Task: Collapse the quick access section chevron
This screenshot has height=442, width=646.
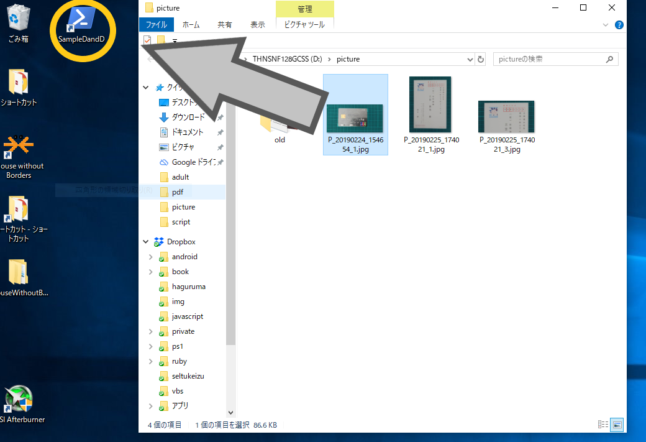Action: (146, 88)
